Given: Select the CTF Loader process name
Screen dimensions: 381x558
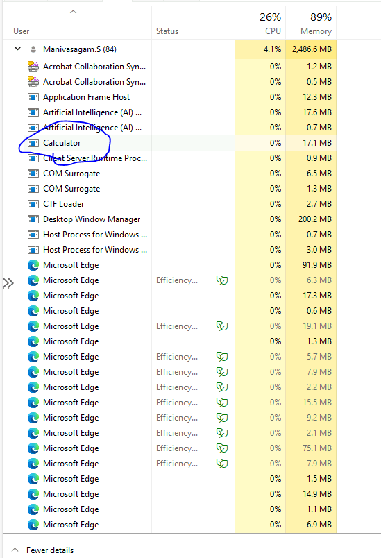Looking at the screenshot, I should 64,204.
